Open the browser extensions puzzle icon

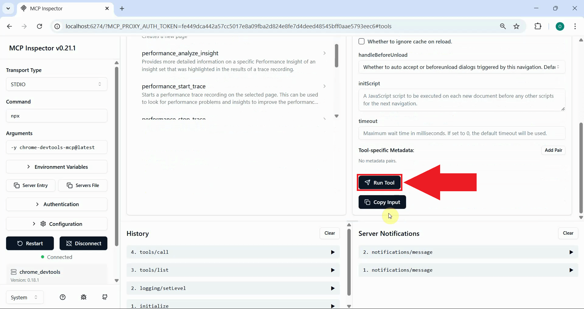(538, 26)
